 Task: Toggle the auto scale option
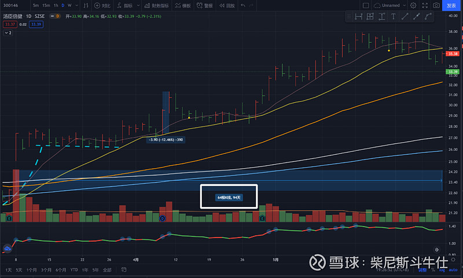tap(453, 270)
